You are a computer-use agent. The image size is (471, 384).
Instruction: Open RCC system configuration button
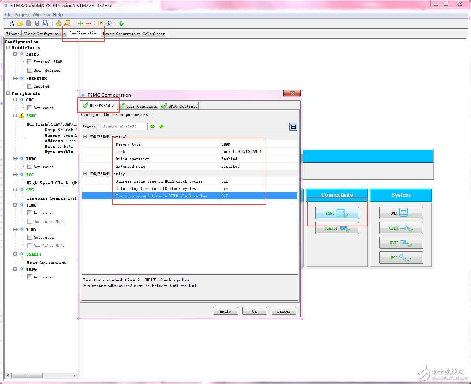click(x=401, y=258)
